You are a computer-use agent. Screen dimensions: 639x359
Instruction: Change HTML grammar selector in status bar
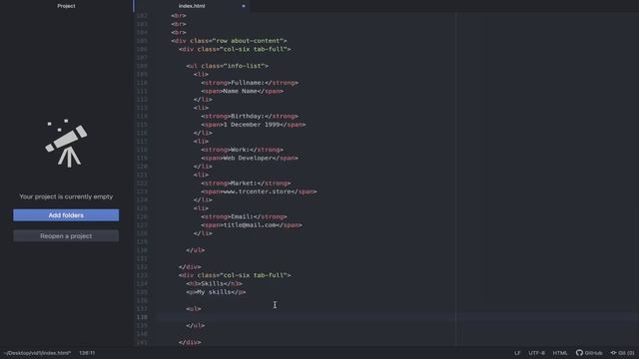[x=560, y=353]
